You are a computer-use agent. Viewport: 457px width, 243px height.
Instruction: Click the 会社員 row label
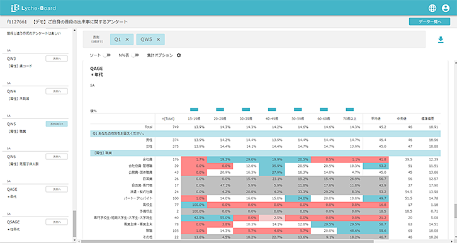147,159
